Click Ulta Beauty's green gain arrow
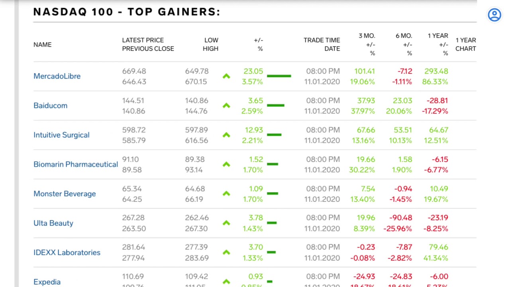The image size is (510, 287). tap(226, 223)
